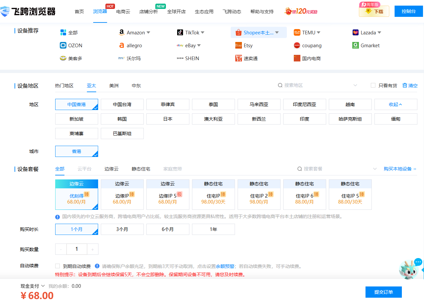Viewport: 424px width, 301px height.
Task: Switch to the 美洲 region tab
Action: click(114, 86)
